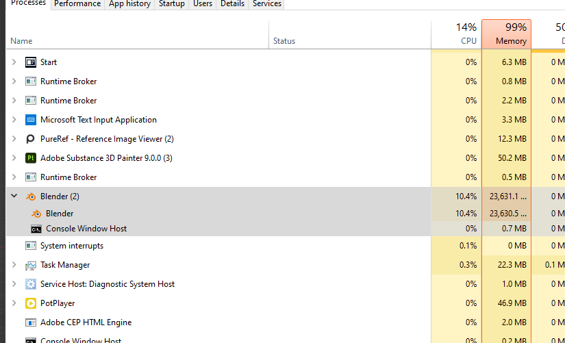The image size is (565, 343).
Task: Click the 0.1% CPU value for System interrupts
Action: (x=468, y=246)
